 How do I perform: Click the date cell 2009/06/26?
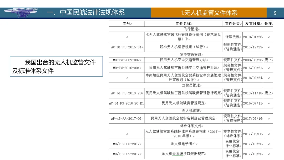coord(253,60)
